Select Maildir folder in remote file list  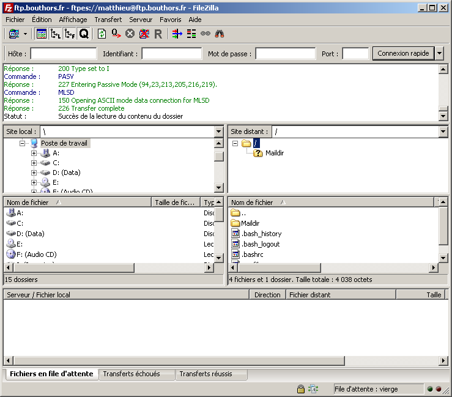(x=245, y=223)
